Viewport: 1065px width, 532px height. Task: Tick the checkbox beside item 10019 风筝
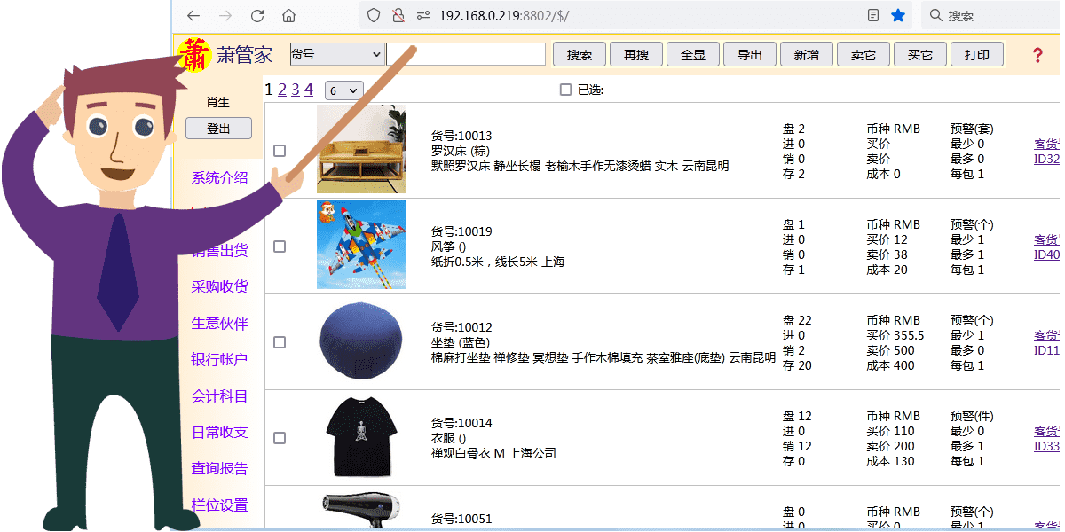point(280,246)
